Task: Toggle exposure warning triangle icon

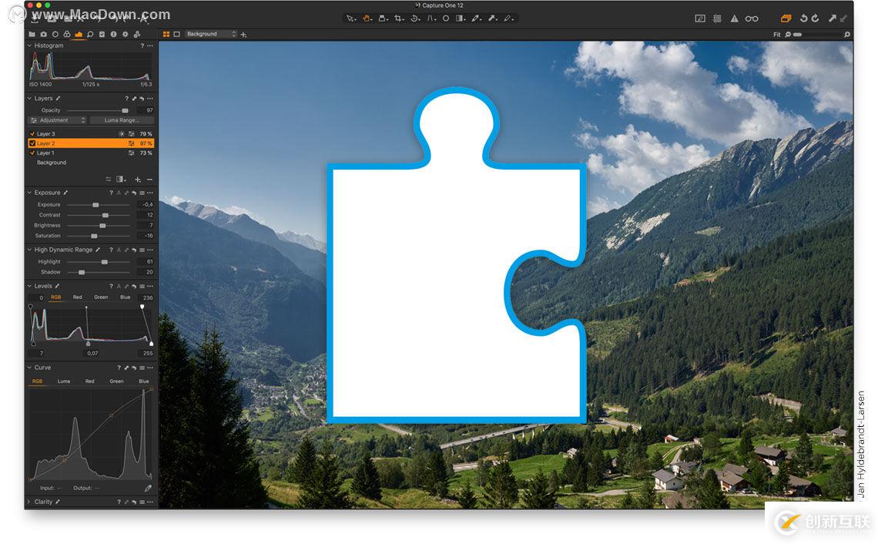Action: point(733,18)
